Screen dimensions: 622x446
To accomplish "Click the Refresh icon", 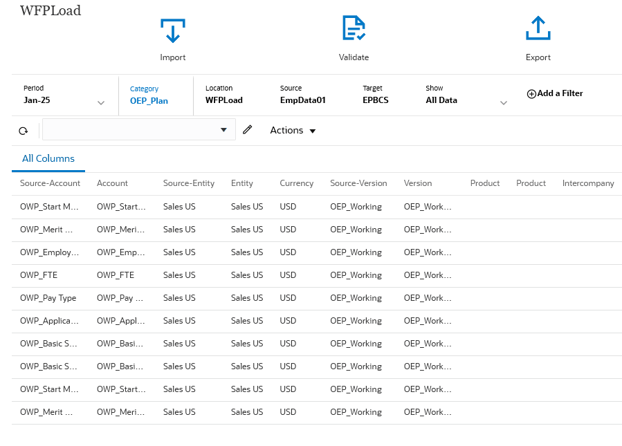I will (x=23, y=130).
